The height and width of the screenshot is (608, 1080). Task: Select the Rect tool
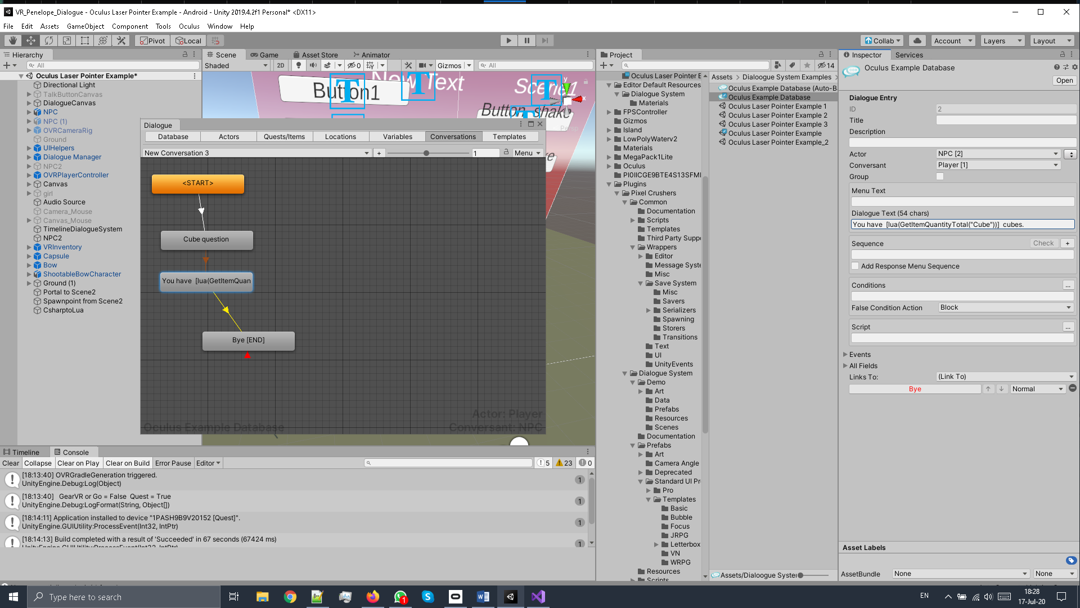[x=85, y=41]
